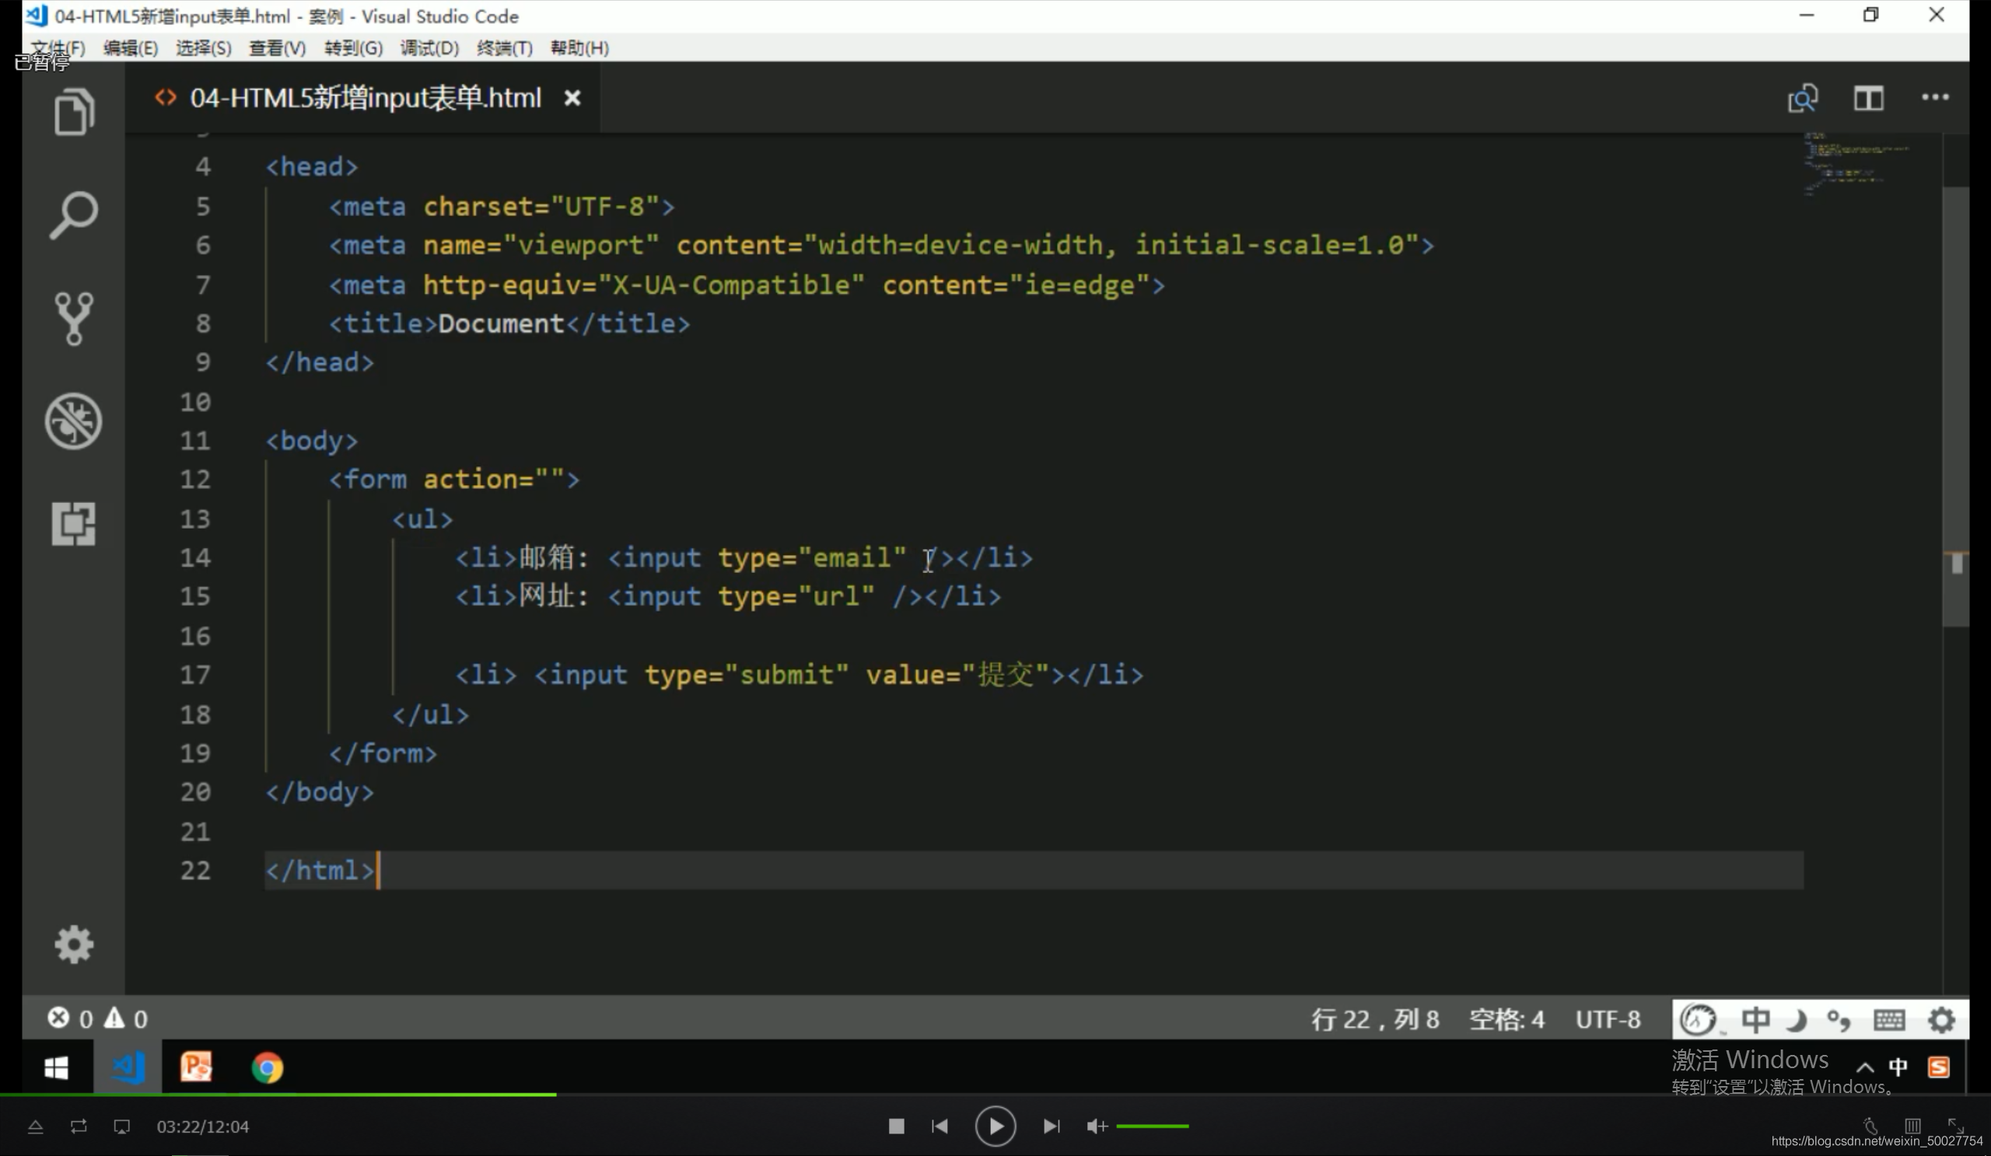
Task: Go to the previous video
Action: coord(940,1126)
